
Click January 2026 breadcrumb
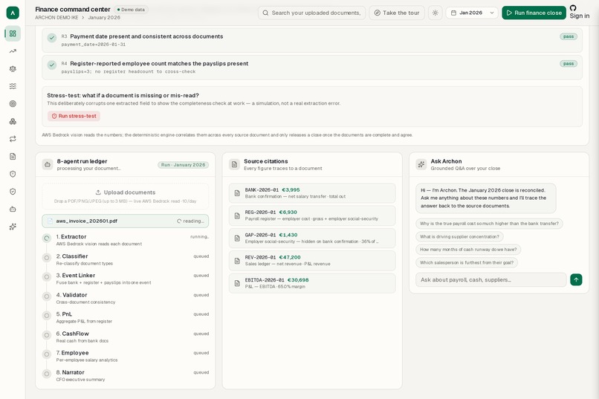click(x=104, y=18)
